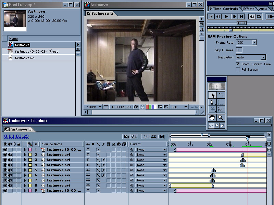This screenshot has width=274, height=205.
Task: Jump to first frame in Time Controls
Action: click(x=211, y=16)
